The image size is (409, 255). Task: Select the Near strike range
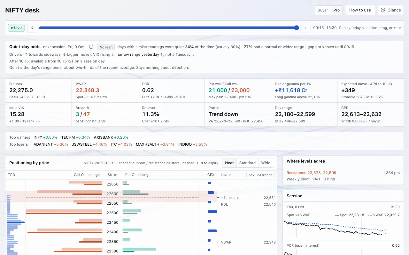pos(229,163)
